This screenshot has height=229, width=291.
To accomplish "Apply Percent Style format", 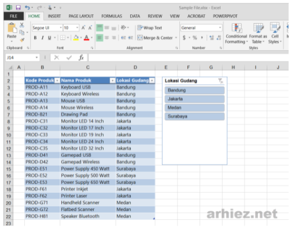I will (x=195, y=37).
